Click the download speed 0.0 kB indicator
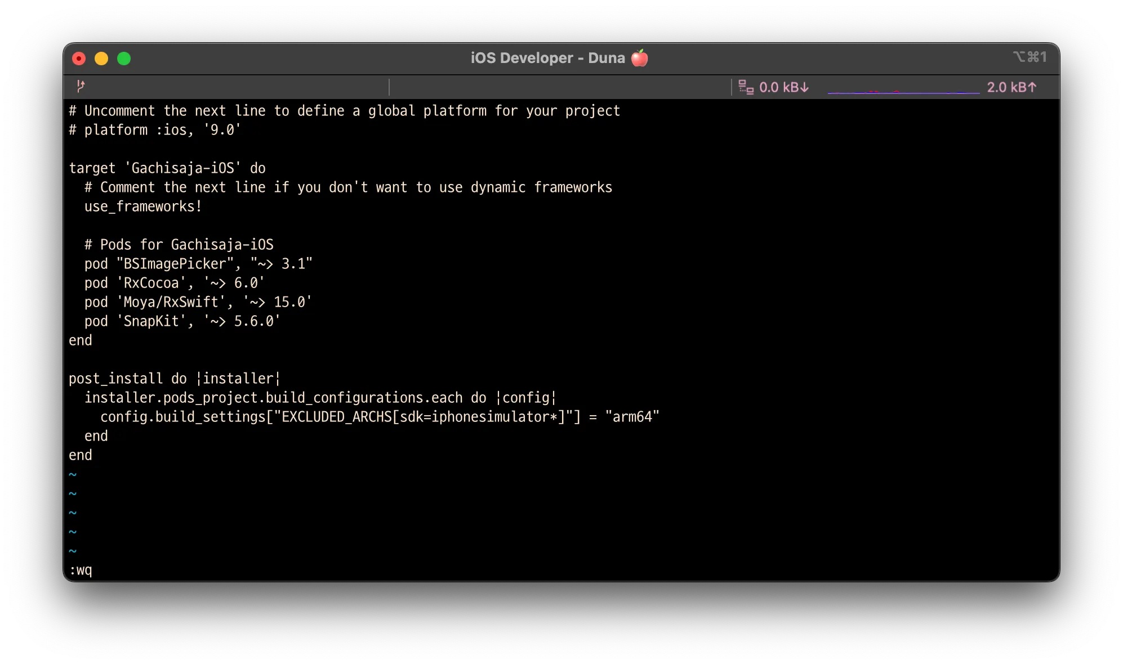The width and height of the screenshot is (1123, 665). click(783, 87)
